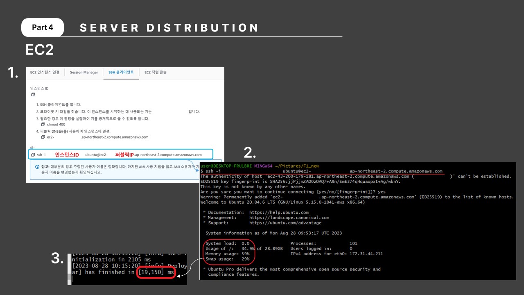Open the EC2 인스턴스 연결 tab
The width and height of the screenshot is (524, 295).
pyautogui.click(x=45, y=73)
